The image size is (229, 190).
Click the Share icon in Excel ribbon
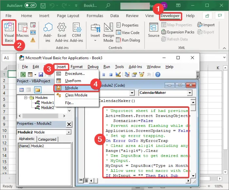pyautogui.click(x=207, y=16)
